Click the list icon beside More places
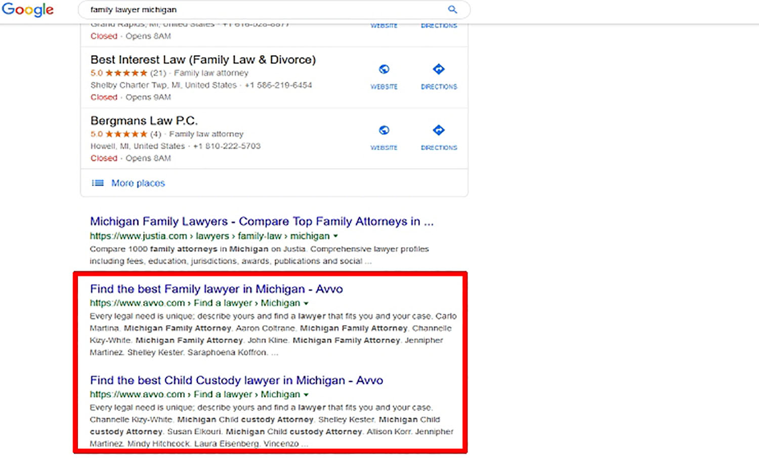The width and height of the screenshot is (759, 462). 97,183
